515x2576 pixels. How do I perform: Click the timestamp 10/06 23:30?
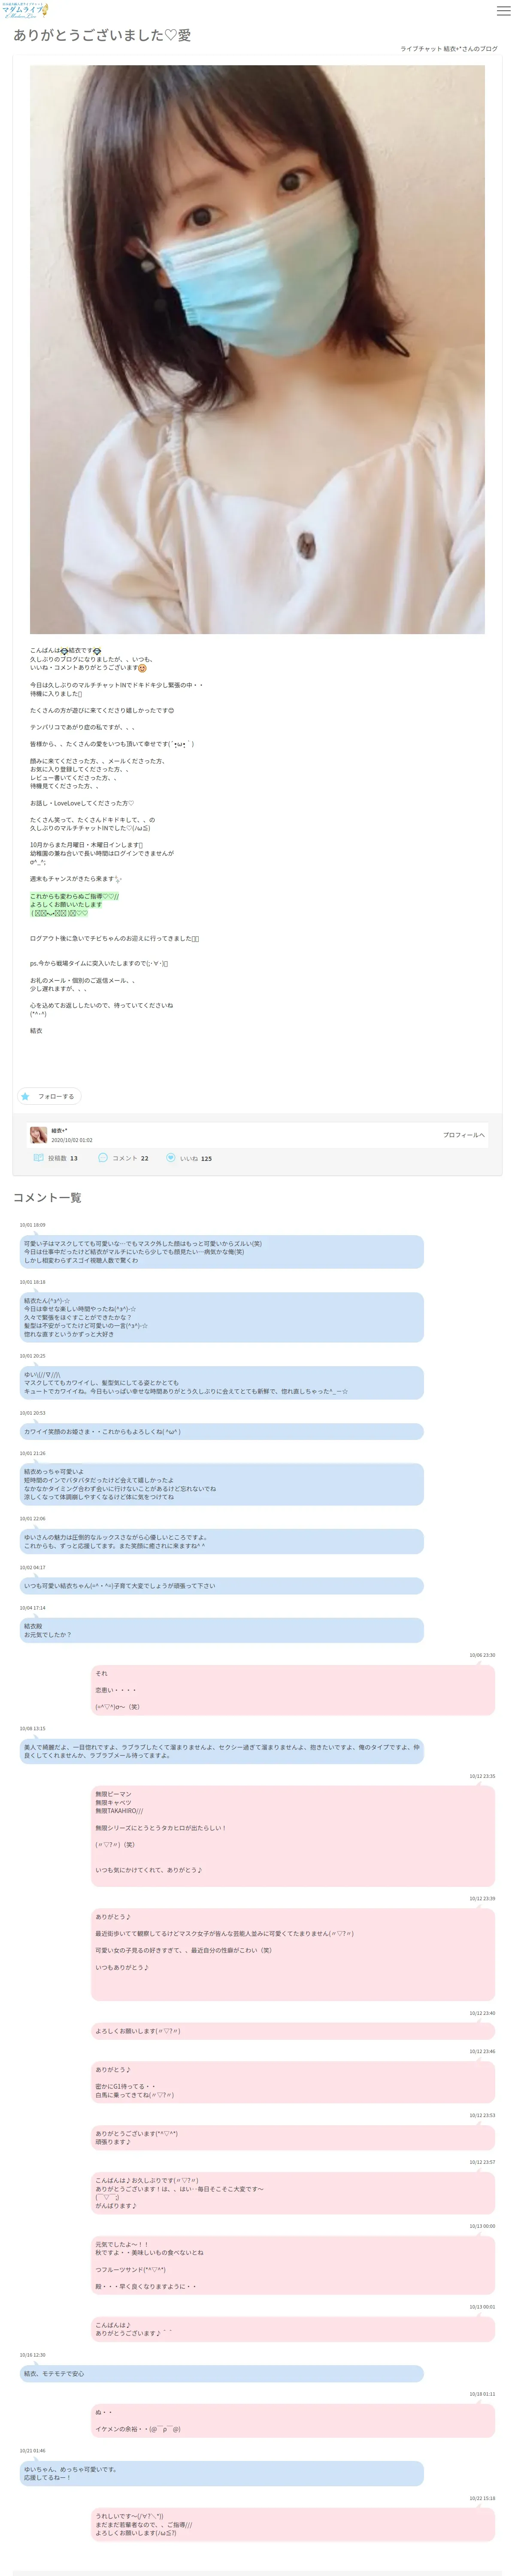[x=482, y=1655]
